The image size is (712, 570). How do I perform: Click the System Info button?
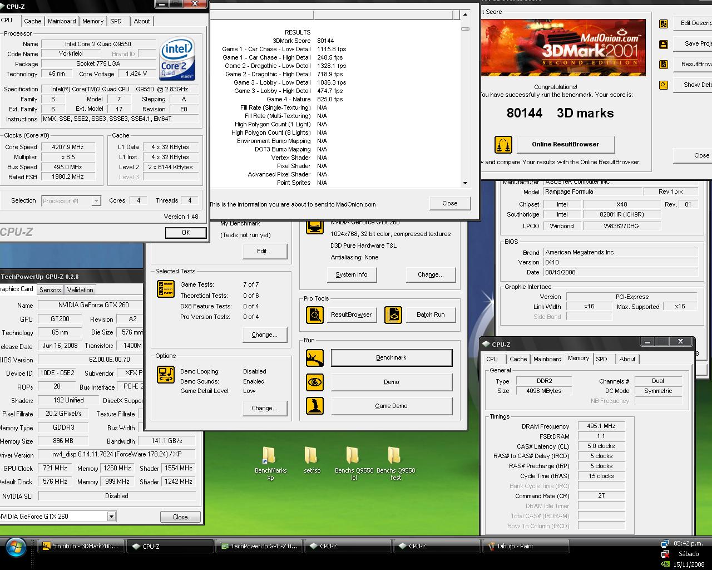point(352,274)
